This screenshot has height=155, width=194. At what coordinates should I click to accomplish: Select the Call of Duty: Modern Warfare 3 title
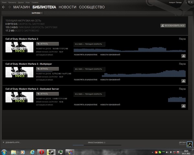click(x=22, y=39)
